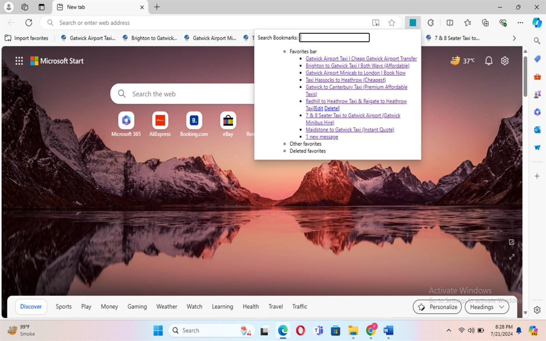Select the Weather feed tab
546x341 pixels.
click(x=167, y=306)
